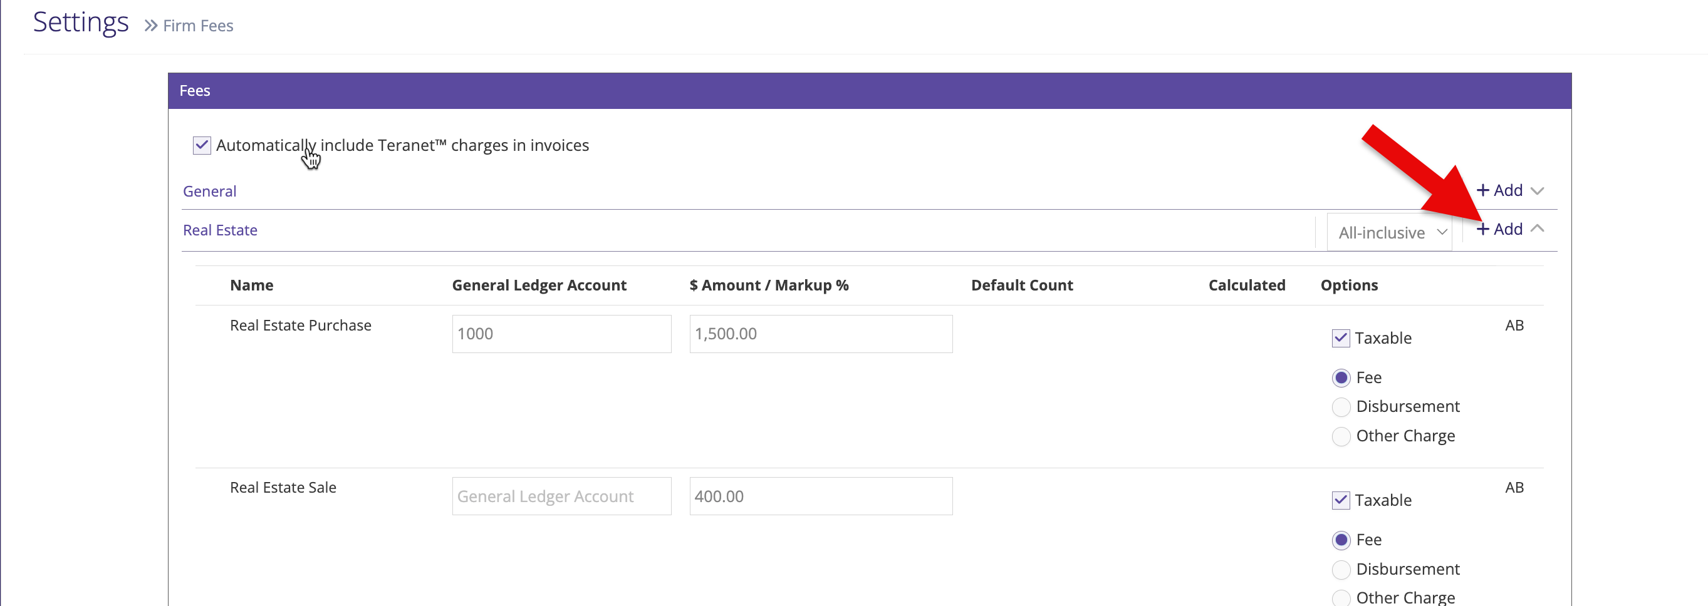Open the General fees section
The width and height of the screenshot is (1708, 606).
[209, 192]
